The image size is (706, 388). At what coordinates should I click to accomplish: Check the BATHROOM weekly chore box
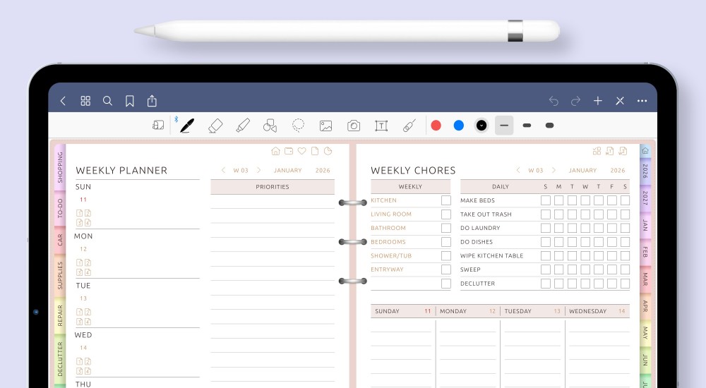(x=445, y=228)
